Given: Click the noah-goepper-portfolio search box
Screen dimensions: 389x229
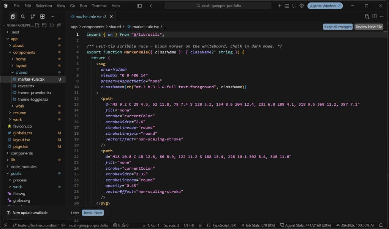Looking at the screenshot, I should (x=218, y=6).
